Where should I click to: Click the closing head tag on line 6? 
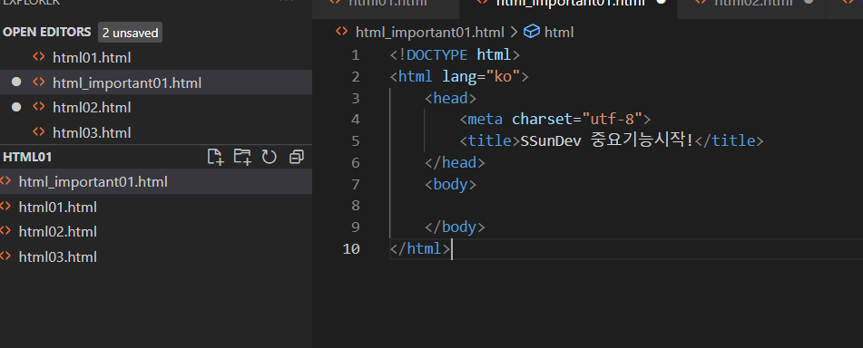click(455, 163)
